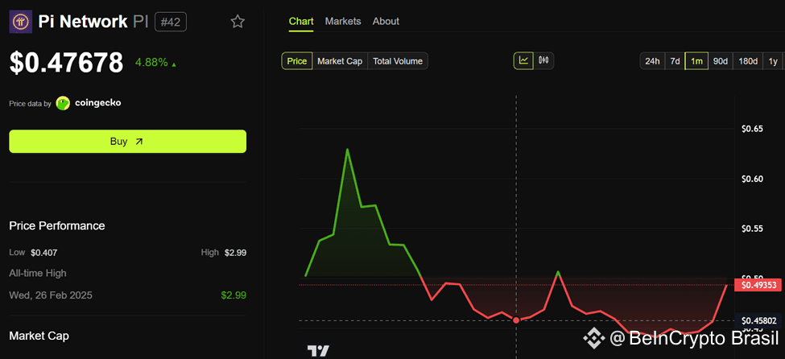
Task: Set chart range to 7d
Action: (675, 61)
